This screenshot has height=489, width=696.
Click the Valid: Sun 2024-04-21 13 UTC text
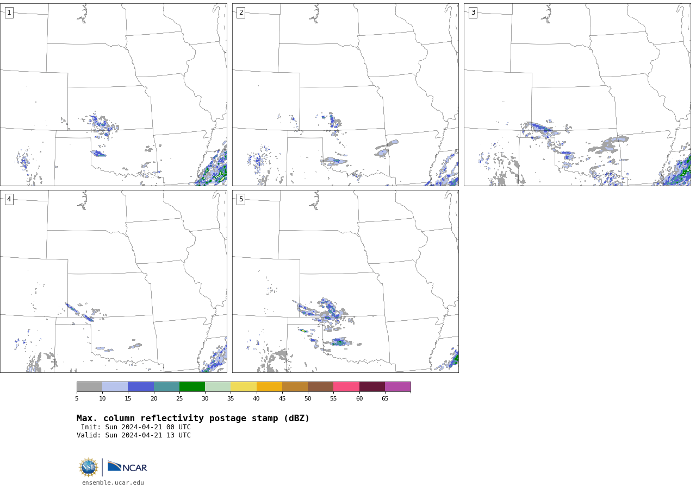[x=134, y=435]
